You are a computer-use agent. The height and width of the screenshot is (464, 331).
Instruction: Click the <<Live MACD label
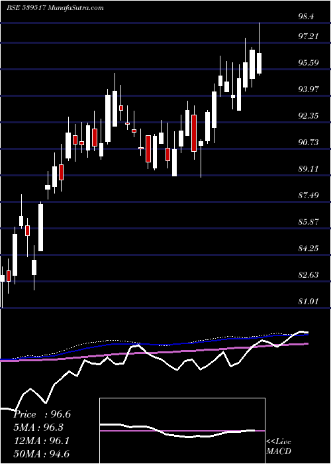coord(279,447)
